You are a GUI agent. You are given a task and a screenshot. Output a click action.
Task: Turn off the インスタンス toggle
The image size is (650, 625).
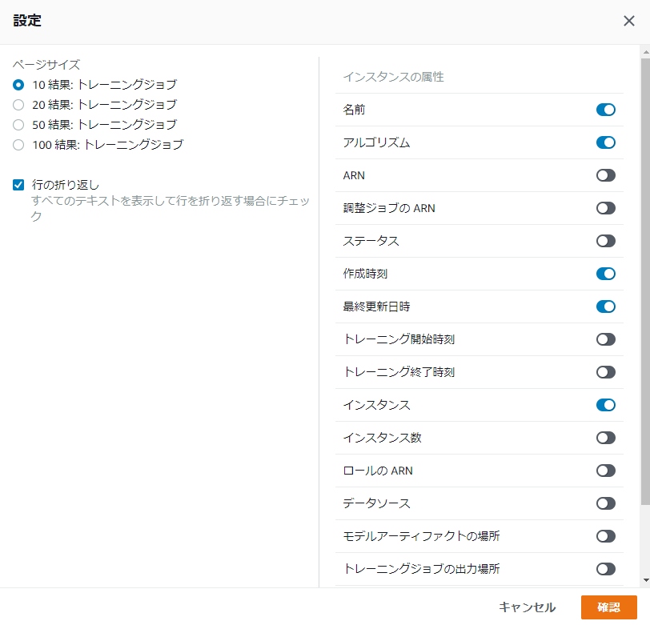coord(606,405)
